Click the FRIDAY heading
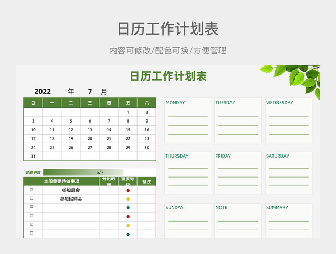Viewport: 336px width, 254px height. click(x=223, y=156)
